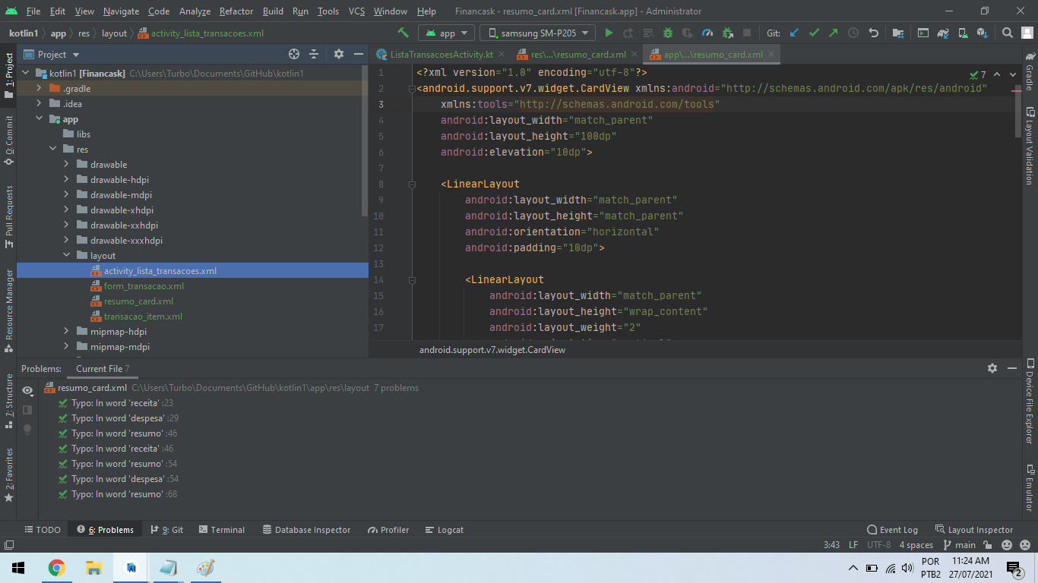The height and width of the screenshot is (583, 1038).
Task: Select form_transacao.xml in project tree
Action: coord(144,286)
